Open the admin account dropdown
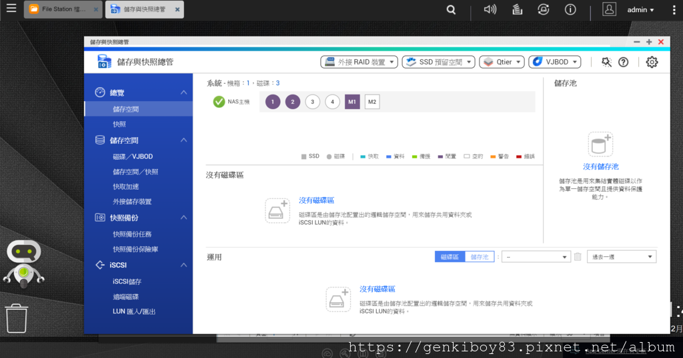The image size is (683, 358). tap(640, 9)
